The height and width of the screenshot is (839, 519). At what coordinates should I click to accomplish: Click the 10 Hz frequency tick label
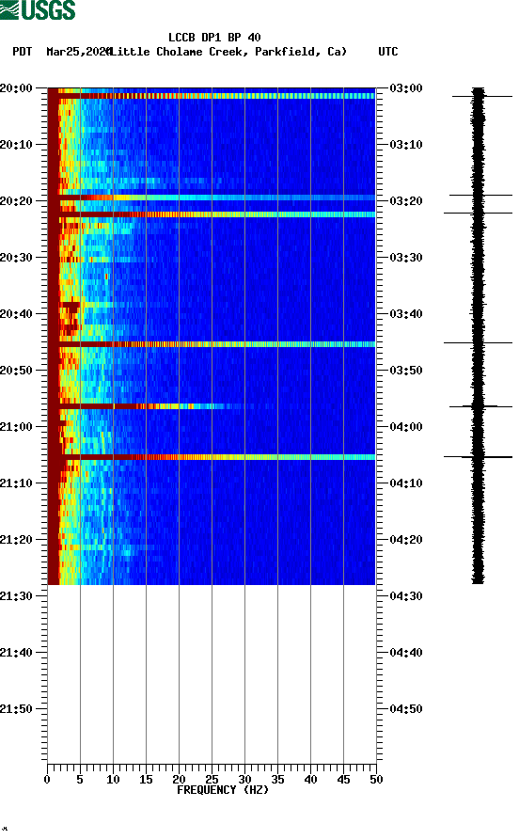tap(113, 780)
